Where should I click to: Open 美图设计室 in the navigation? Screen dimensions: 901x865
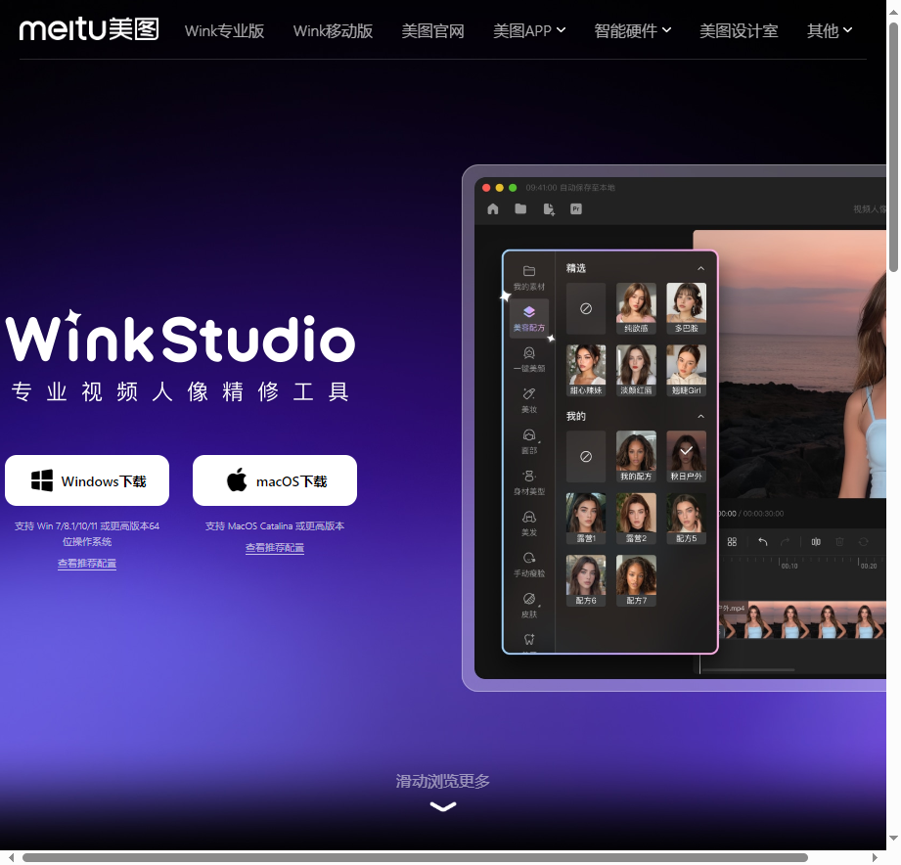click(739, 30)
